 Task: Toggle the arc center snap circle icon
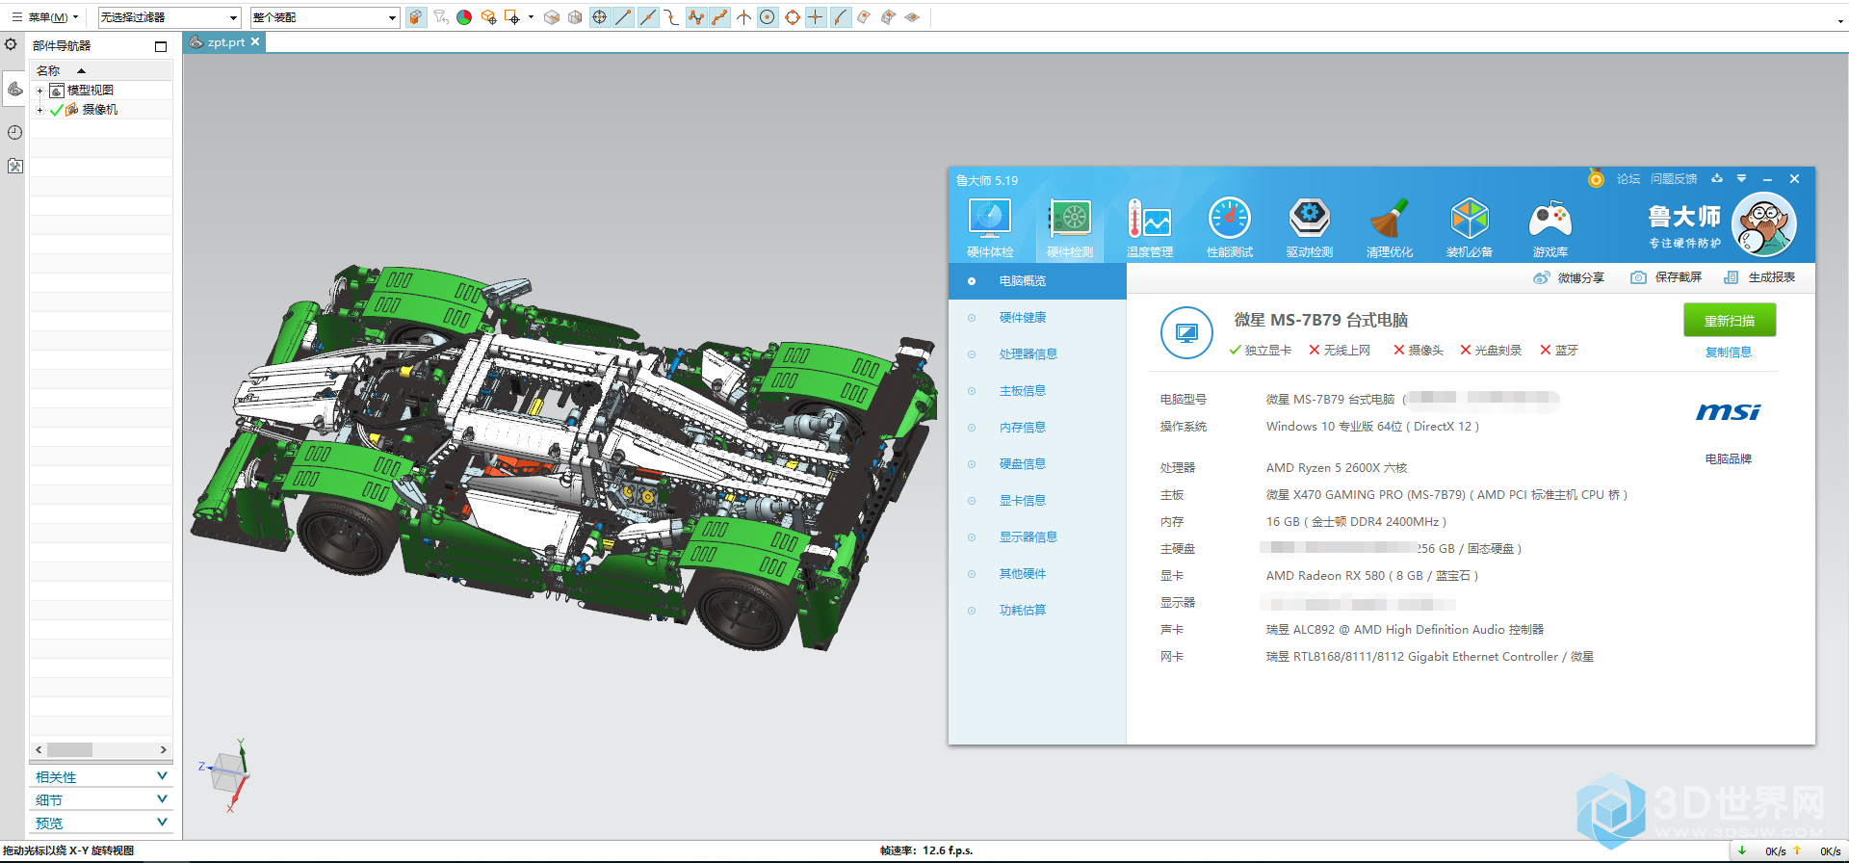(x=768, y=17)
